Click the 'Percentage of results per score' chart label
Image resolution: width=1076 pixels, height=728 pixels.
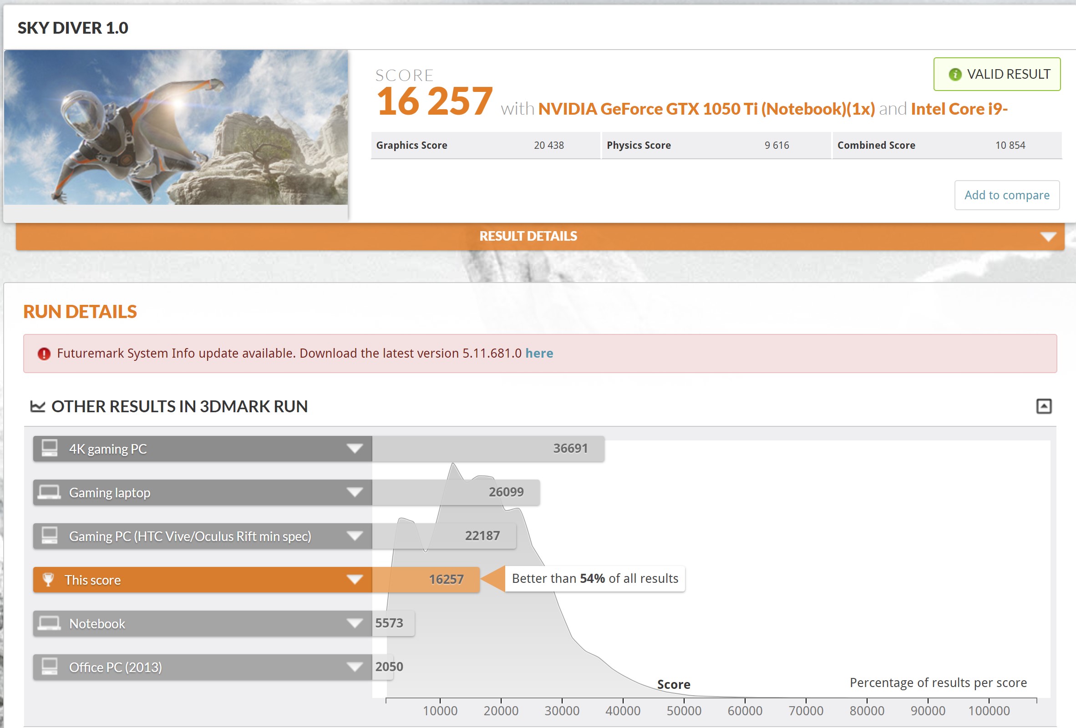(938, 682)
